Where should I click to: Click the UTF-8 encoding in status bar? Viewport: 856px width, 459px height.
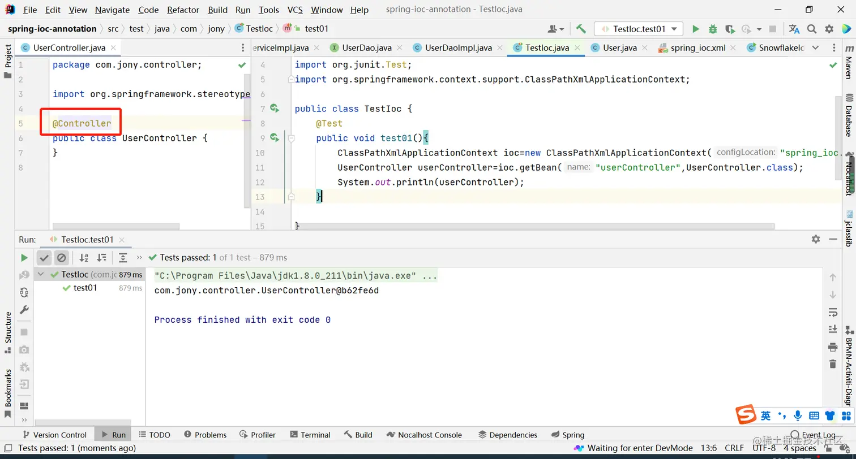point(764,448)
